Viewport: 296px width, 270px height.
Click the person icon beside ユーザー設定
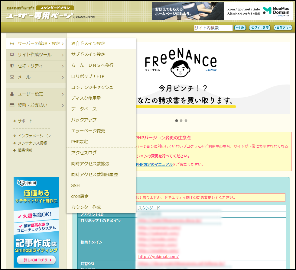12,94
